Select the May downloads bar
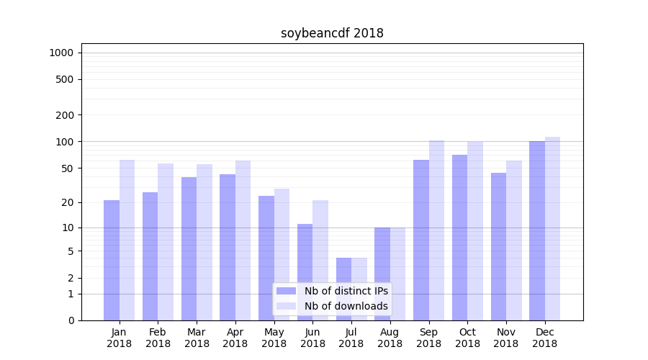Image resolution: width=648 pixels, height=360 pixels. [282, 254]
